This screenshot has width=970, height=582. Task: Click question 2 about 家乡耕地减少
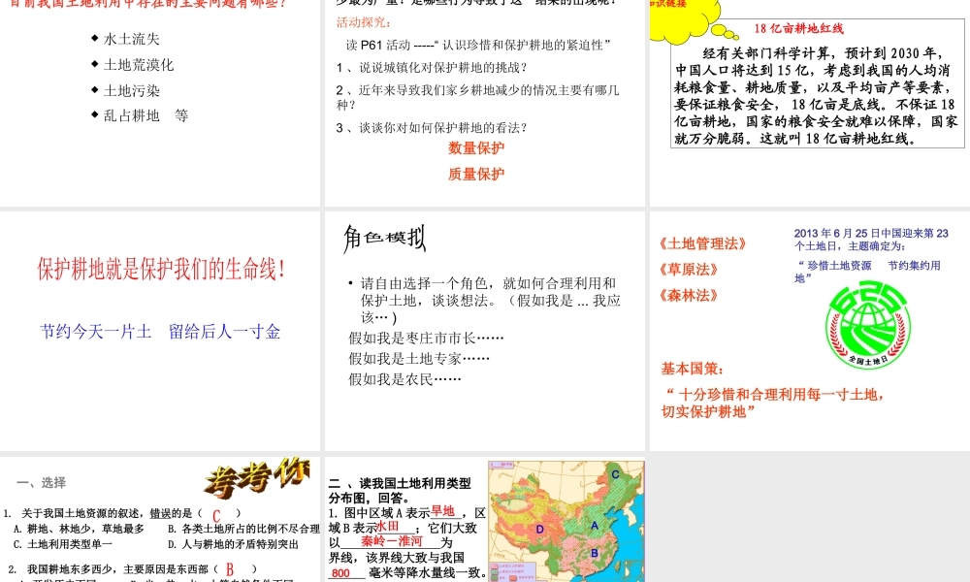tap(477, 97)
